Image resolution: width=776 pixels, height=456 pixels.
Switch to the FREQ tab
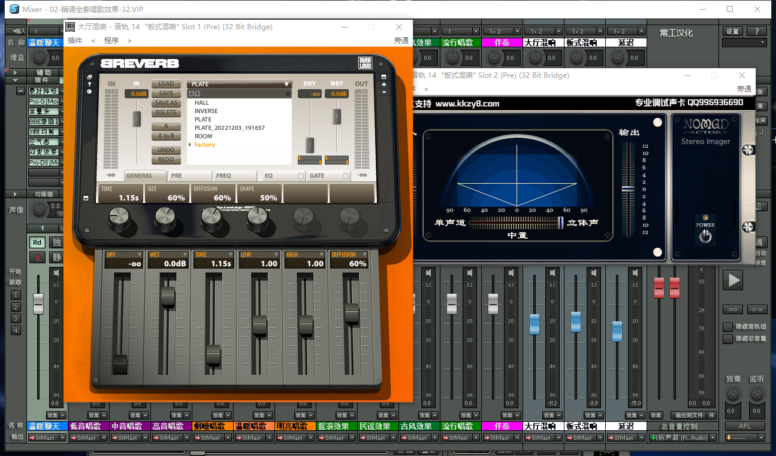235,176
